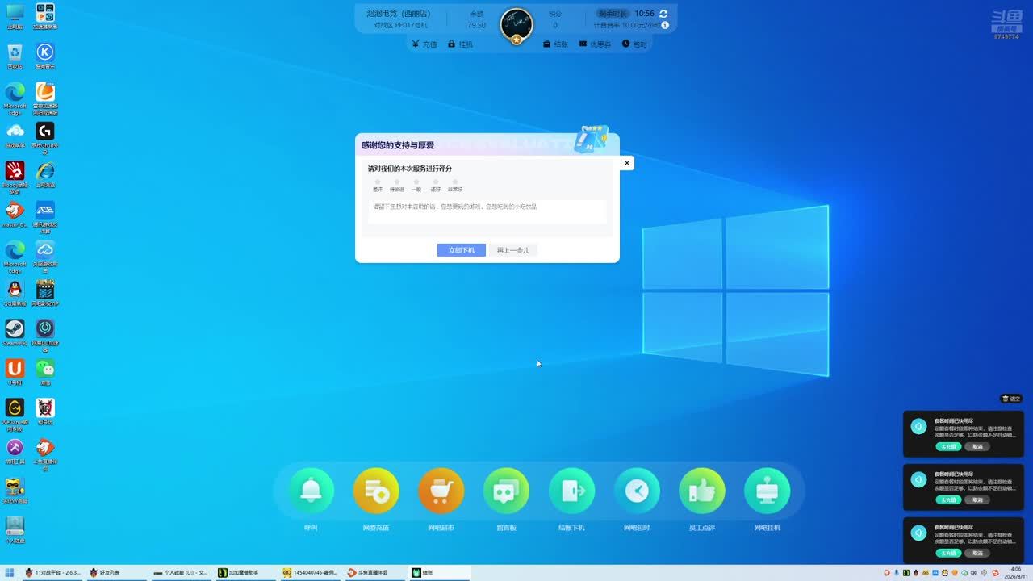Open the WeChat desktop icon
This screenshot has height=581, width=1033.
[x=45, y=372]
